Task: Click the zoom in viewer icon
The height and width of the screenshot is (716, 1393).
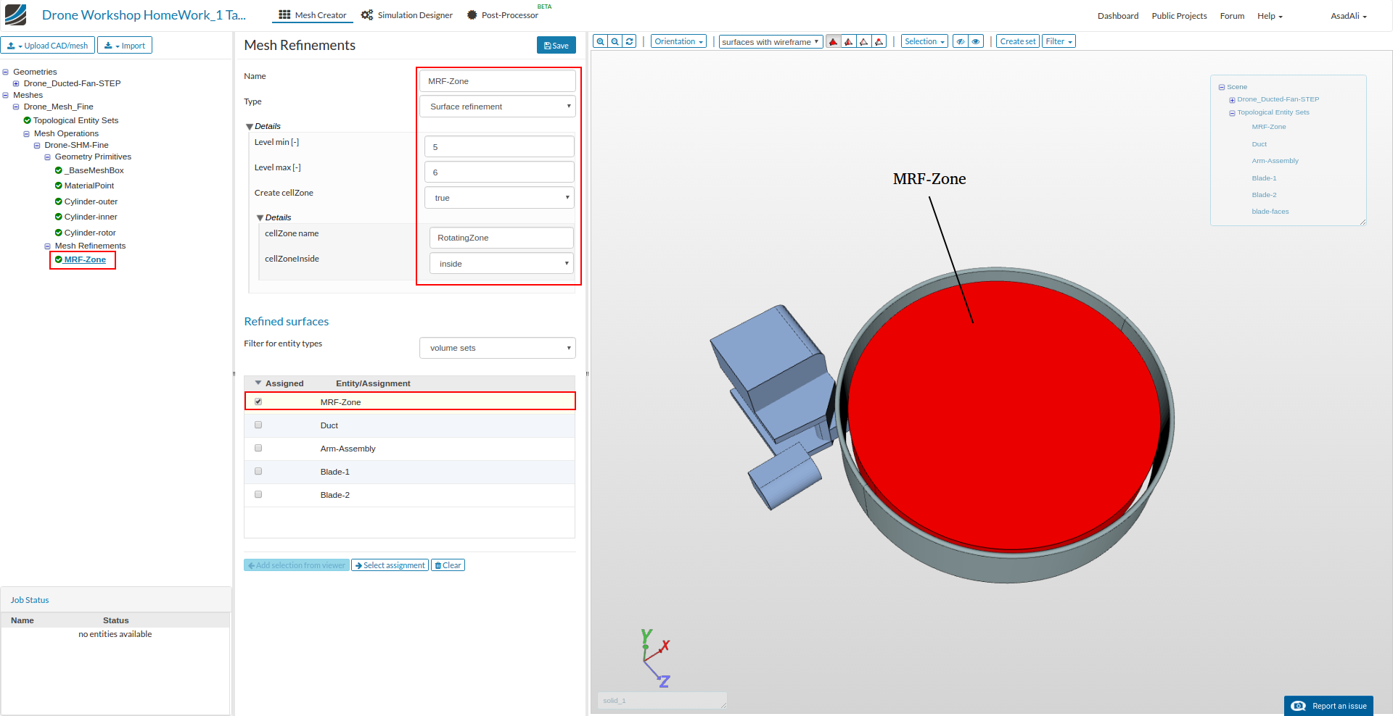Action: tap(600, 42)
